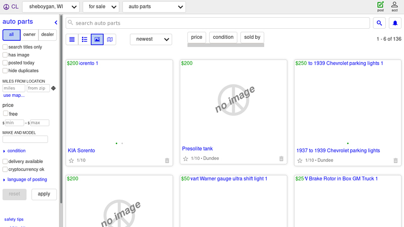This screenshot has width=404, height=227.
Task: Favorite the Presolite tank listing star
Action: pos(185,158)
